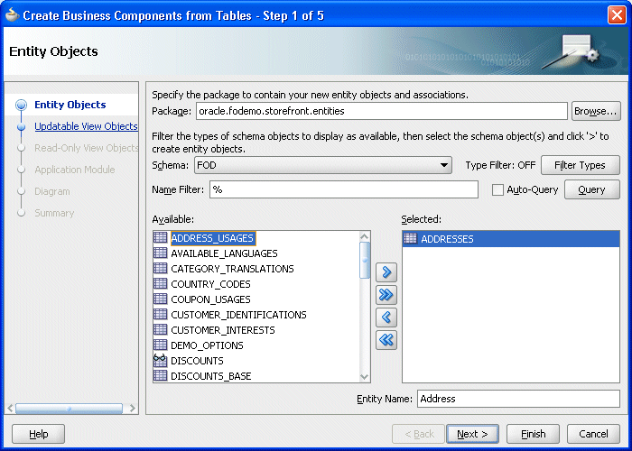Click the add all (>>) shuttle arrow
Viewport: 632px width, 451px height.
[x=386, y=295]
